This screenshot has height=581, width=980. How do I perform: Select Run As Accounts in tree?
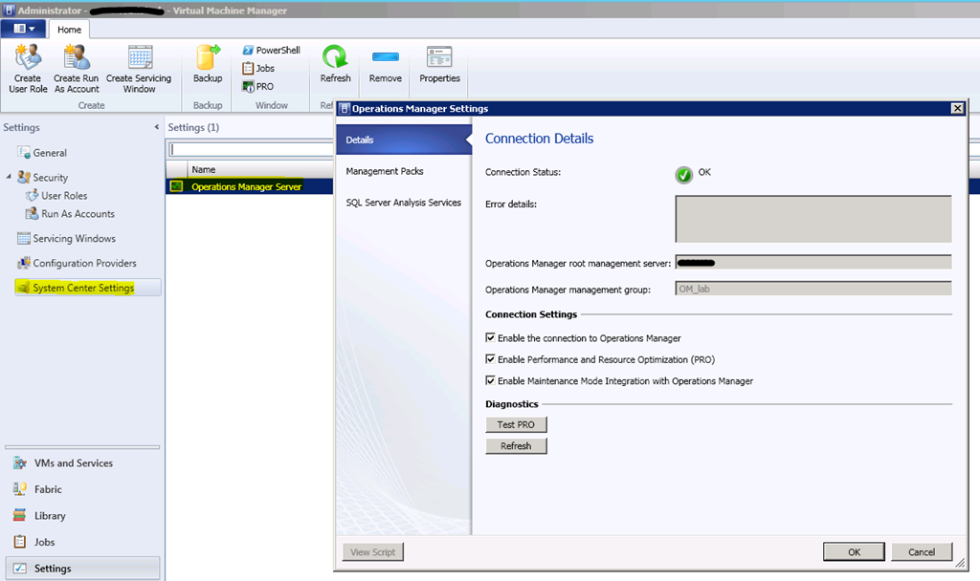click(77, 214)
